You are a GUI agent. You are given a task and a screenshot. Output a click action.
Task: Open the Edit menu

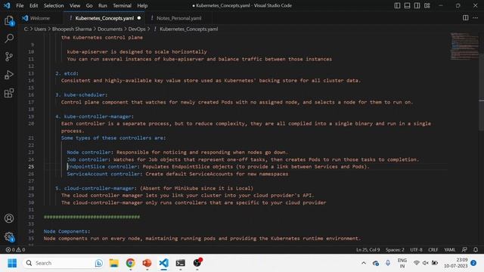(x=33, y=5)
